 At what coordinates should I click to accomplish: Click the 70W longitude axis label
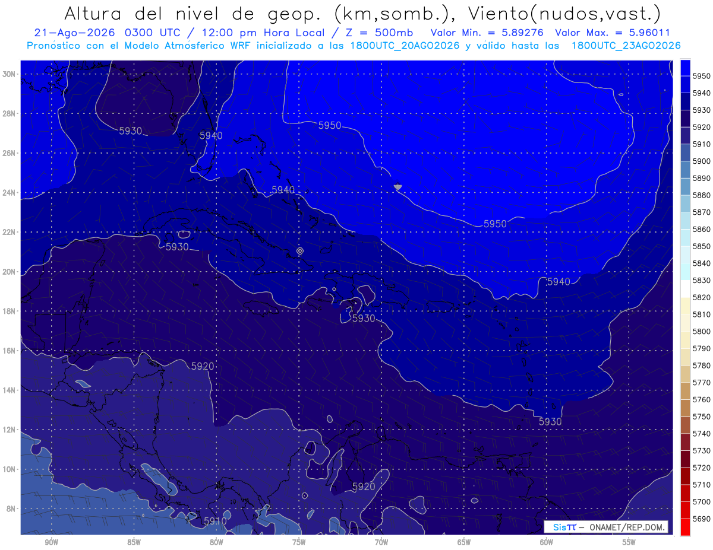(381, 542)
